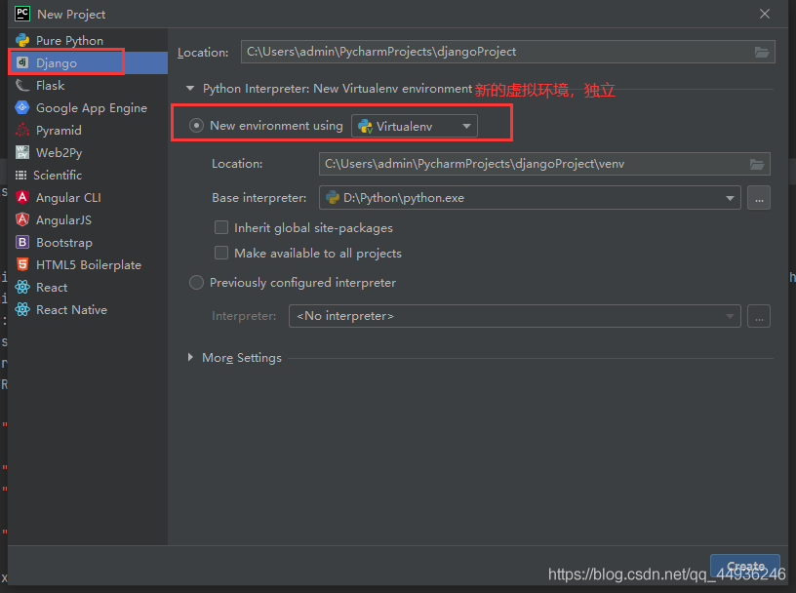Click the Create button

[744, 566]
